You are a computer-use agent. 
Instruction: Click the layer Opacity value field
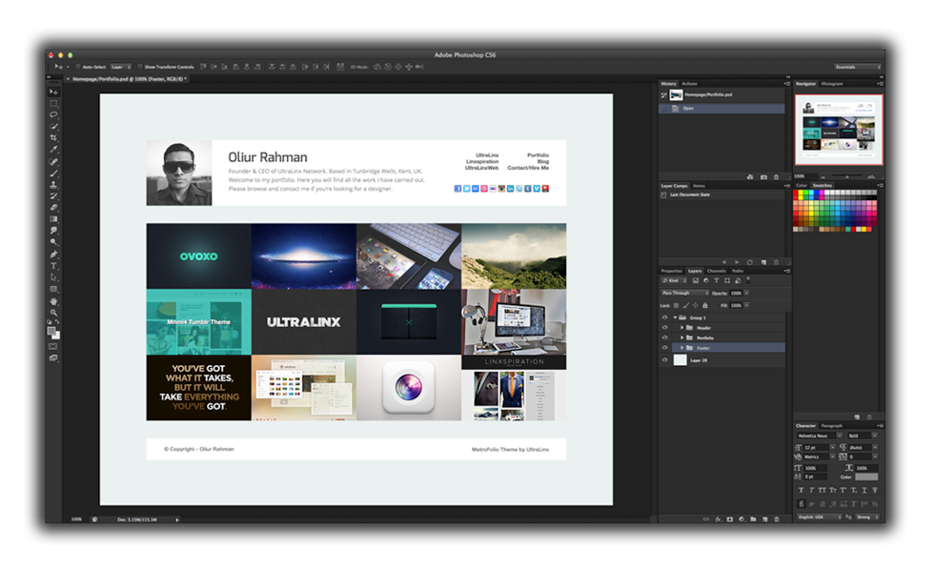click(x=736, y=293)
